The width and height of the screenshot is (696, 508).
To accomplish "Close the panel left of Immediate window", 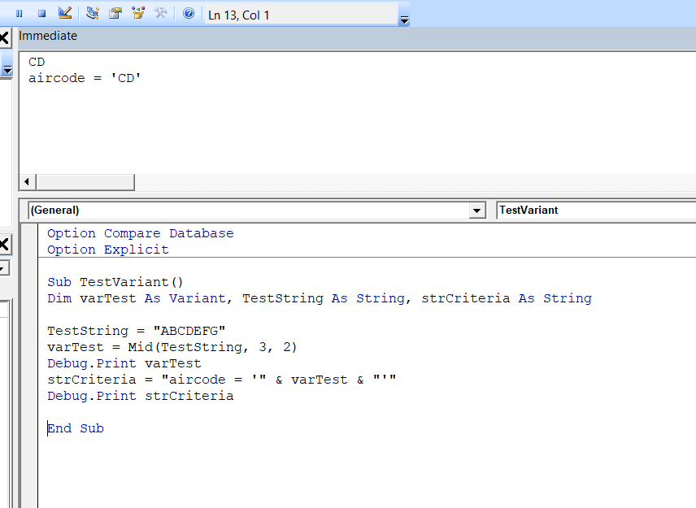I will pos(4,37).
